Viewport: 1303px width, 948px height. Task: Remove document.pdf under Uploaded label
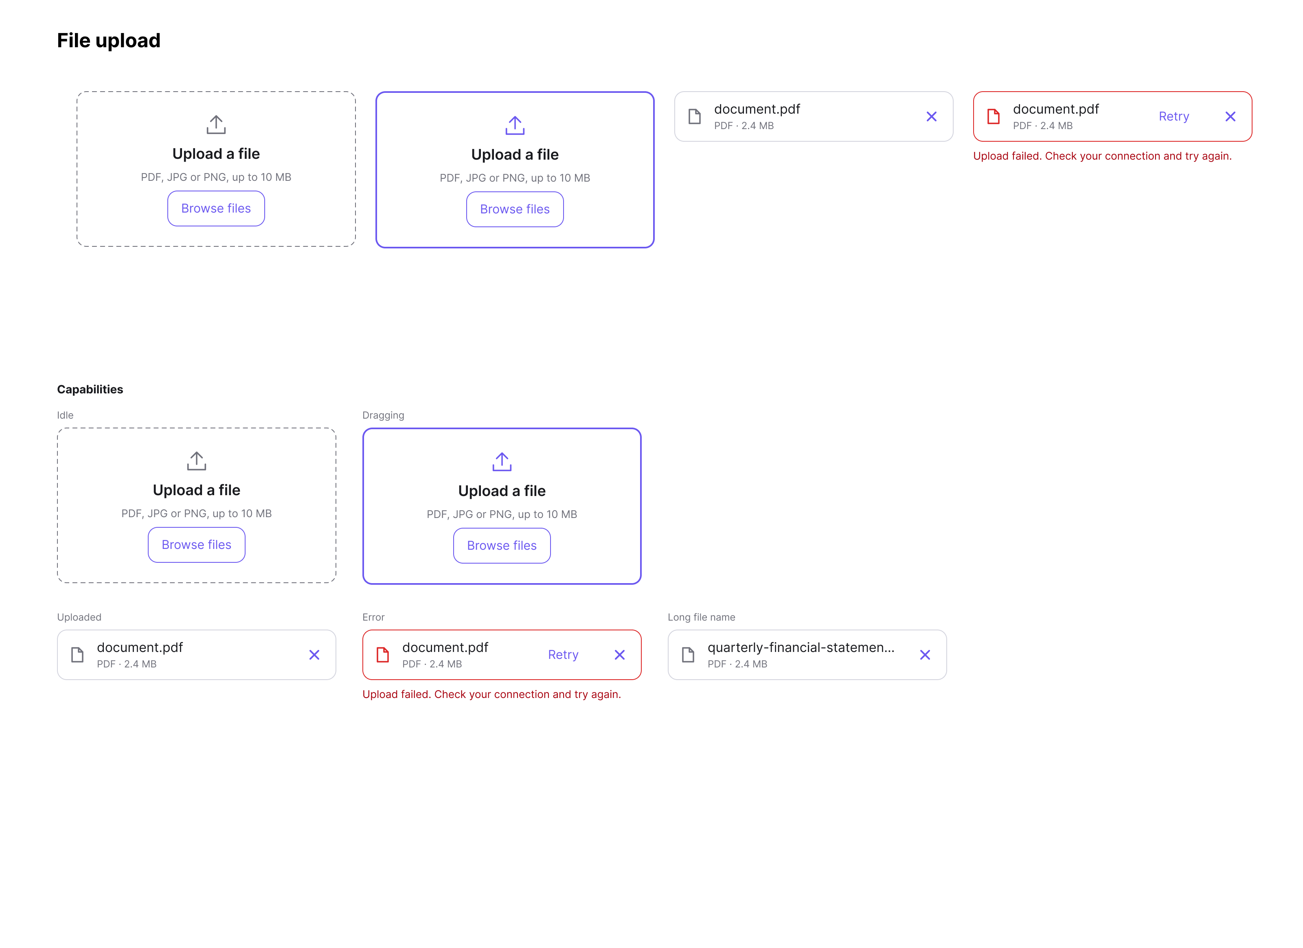click(314, 655)
